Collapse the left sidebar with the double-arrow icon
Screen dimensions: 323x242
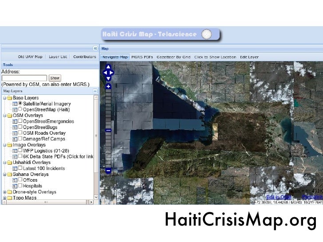pyautogui.click(x=95, y=48)
